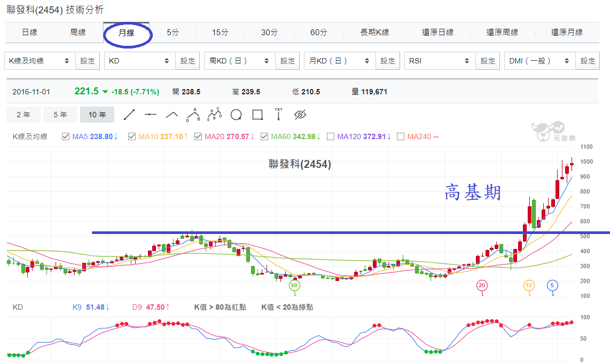Open the DMI(一般) indicator dropdown
610x363 pixels.
pos(539,61)
